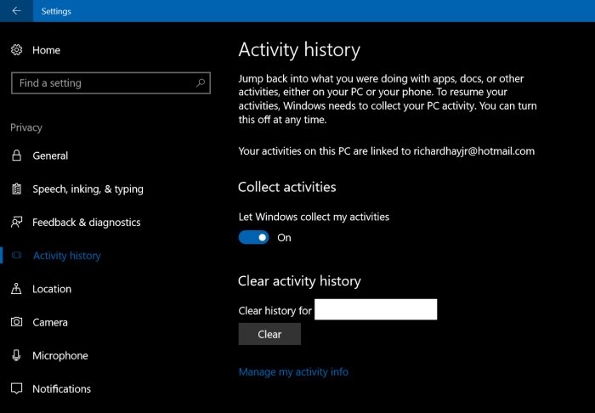
Task: Click the search magnifier icon
Action: [x=201, y=82]
